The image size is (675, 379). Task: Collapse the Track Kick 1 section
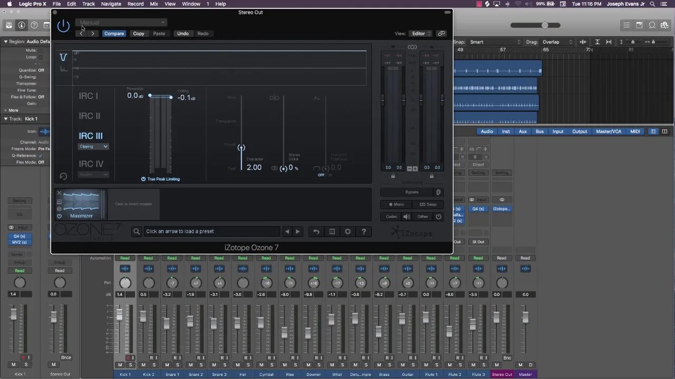tap(6, 119)
